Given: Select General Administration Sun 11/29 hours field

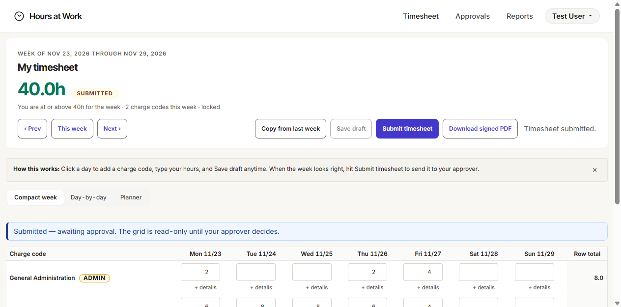Looking at the screenshot, I should [535, 272].
